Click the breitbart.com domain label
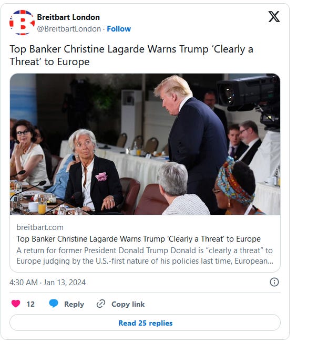The image size is (328, 344). tap(40, 227)
